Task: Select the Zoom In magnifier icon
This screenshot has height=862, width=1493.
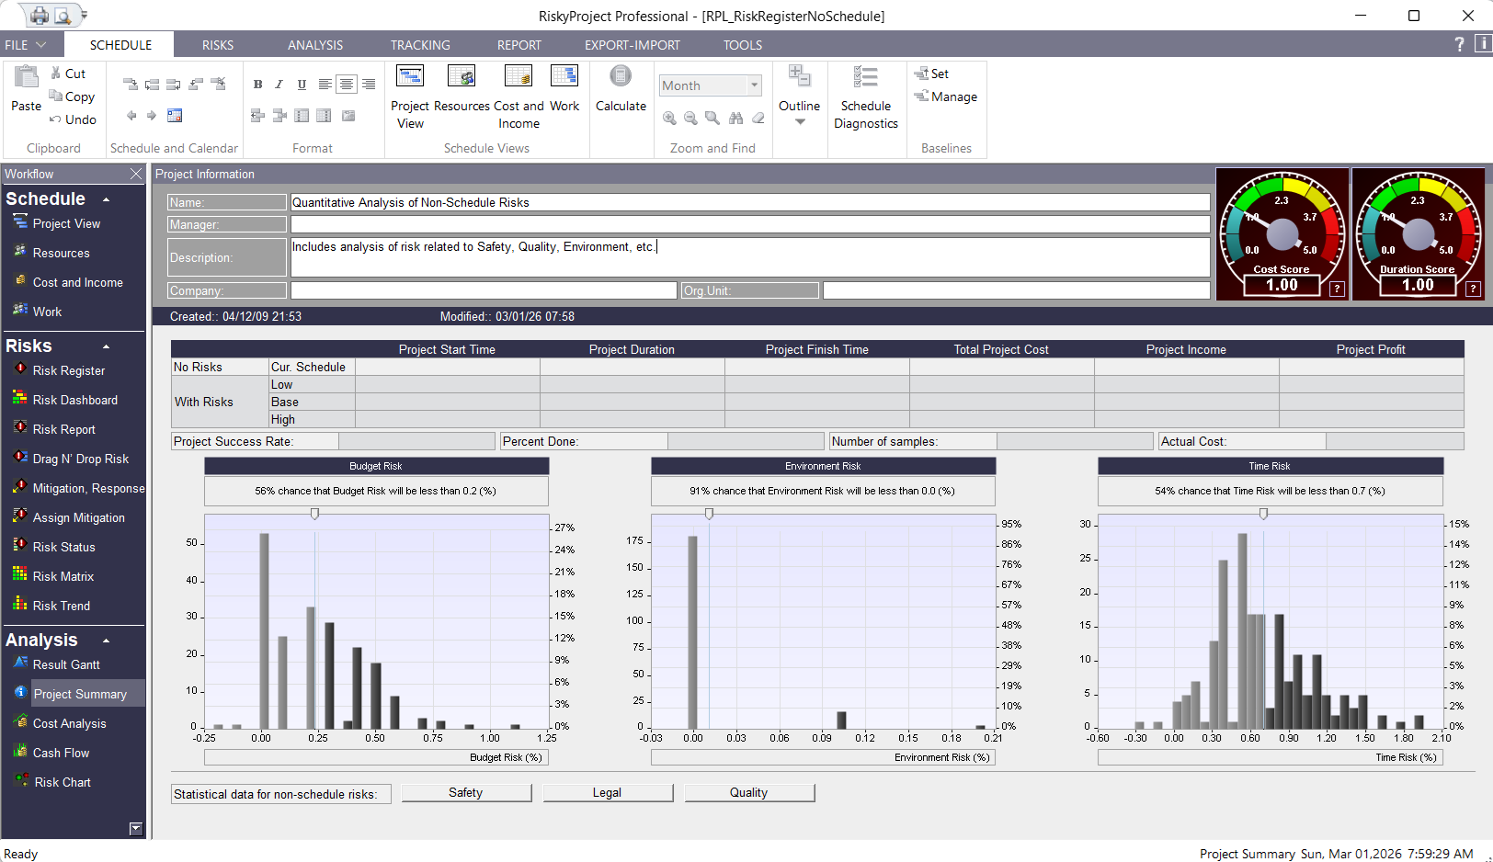Action: tap(670, 119)
